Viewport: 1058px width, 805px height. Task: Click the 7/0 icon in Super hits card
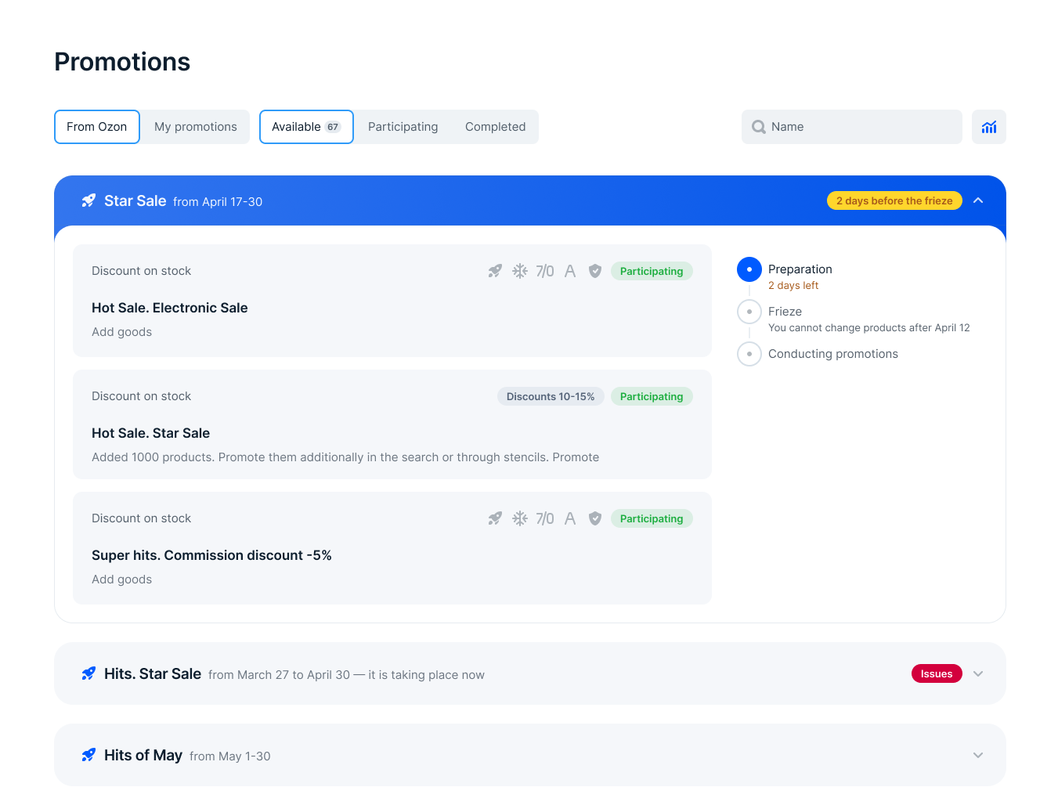click(545, 518)
